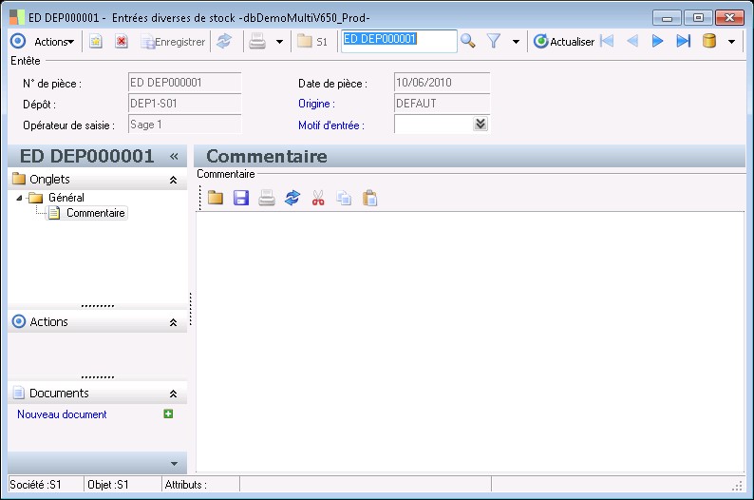Click the down arrow at sidebar bottom
Image resolution: width=754 pixels, height=500 pixels.
coord(174,464)
